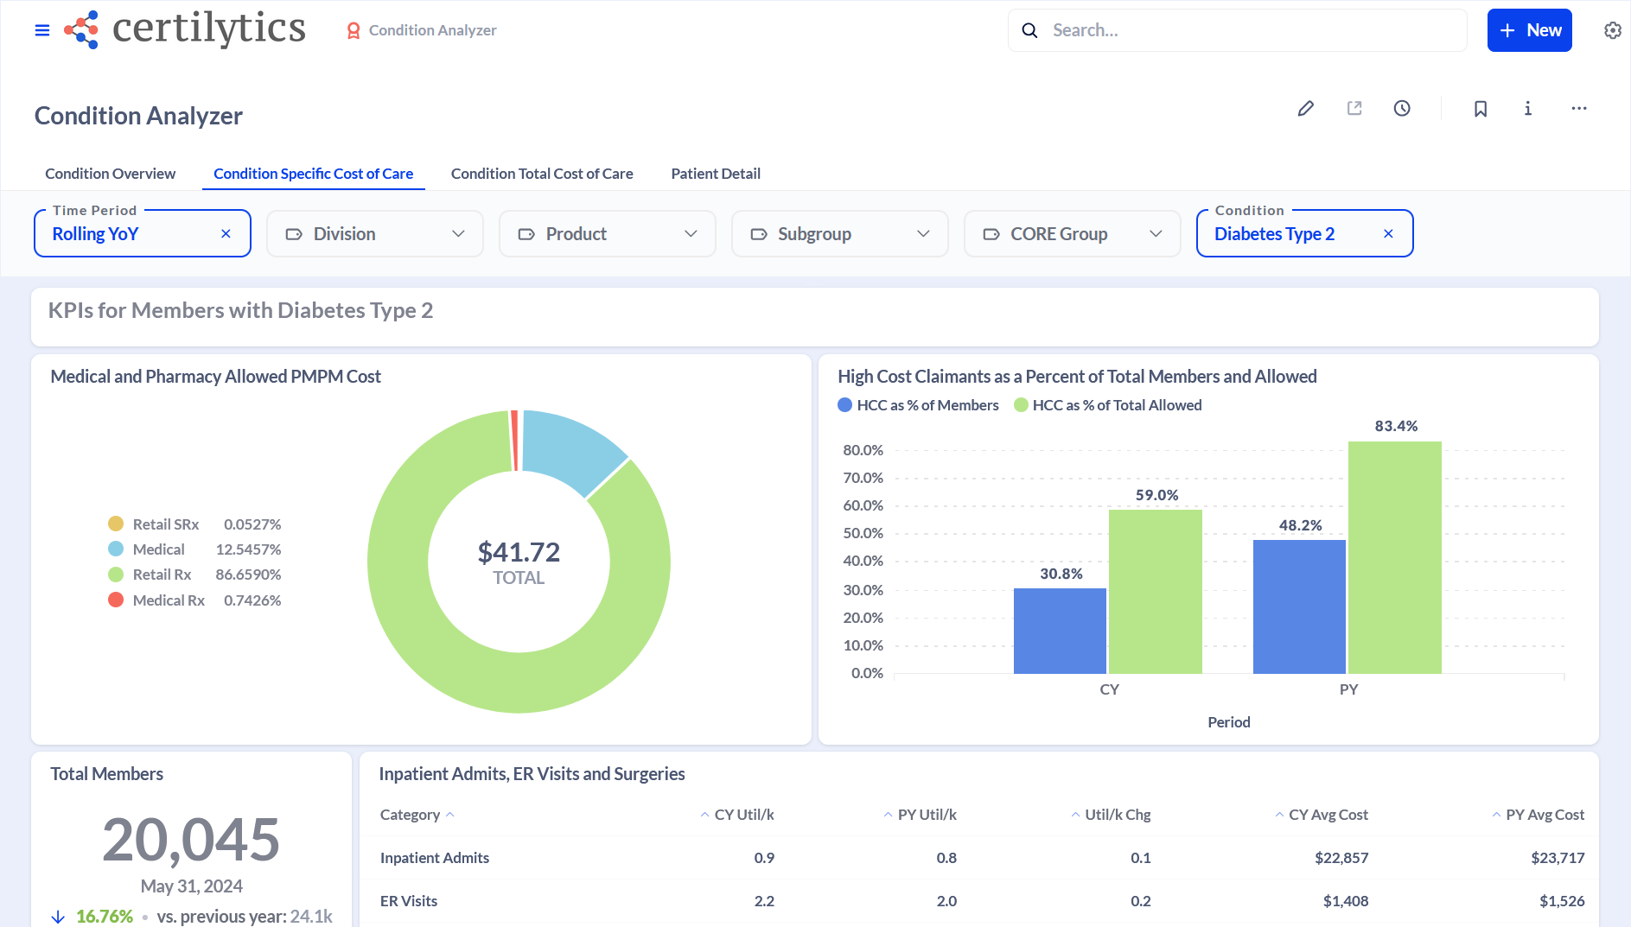Open the hamburger navigation menu
The height and width of the screenshot is (927, 1631).
coord(41,29)
